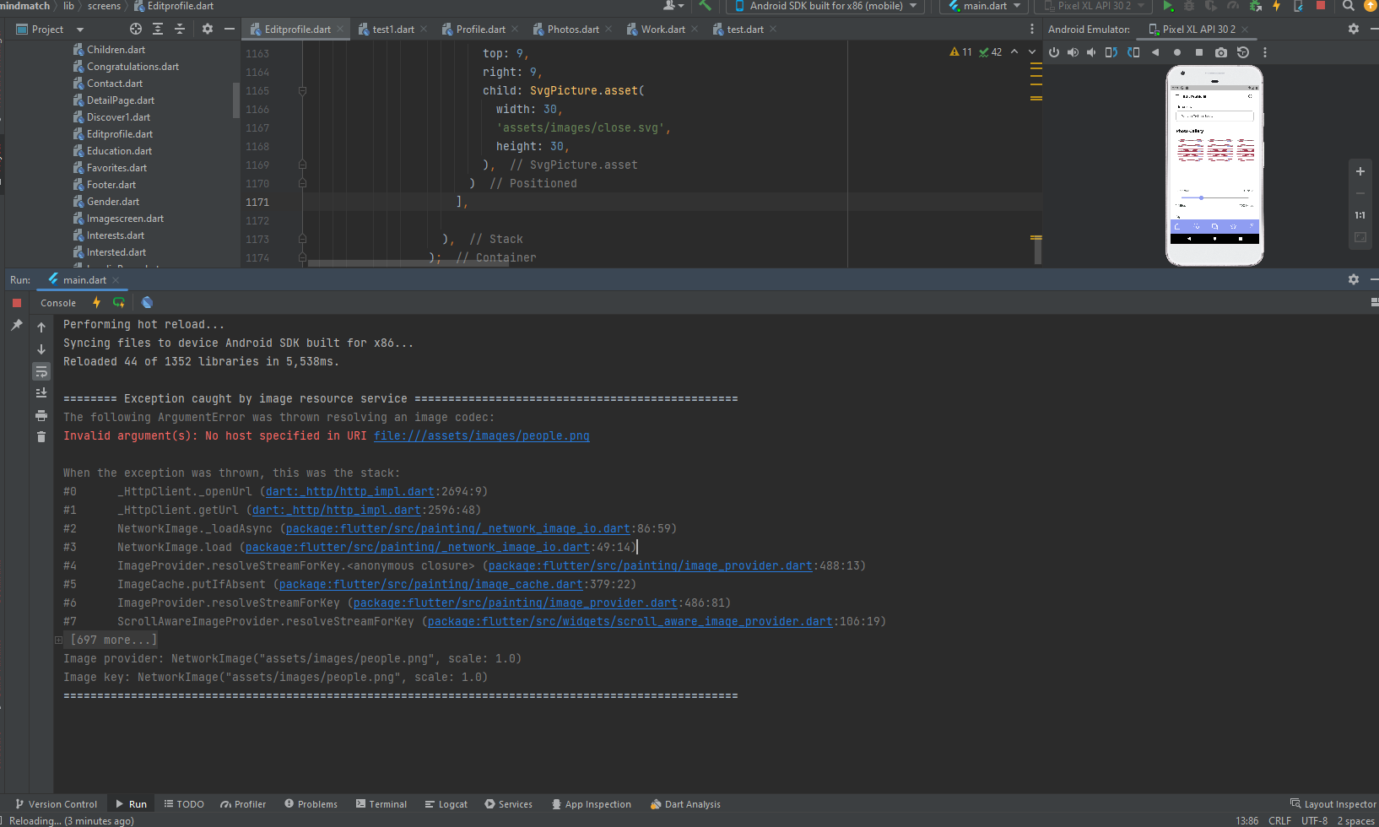1379x827 pixels.
Task: Open Dart DevTools from the Console toolbar
Action: pos(147,303)
